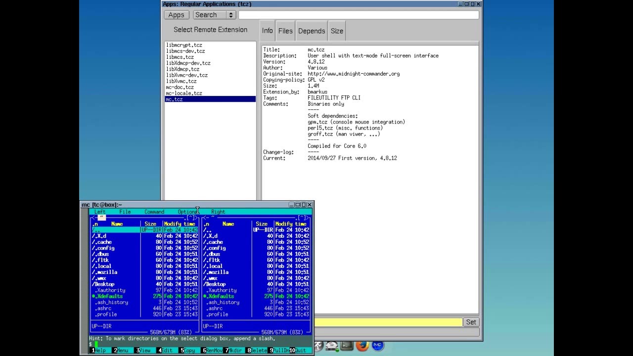Open the terminal icon in the dock
This screenshot has width=633, height=356.
(x=347, y=346)
